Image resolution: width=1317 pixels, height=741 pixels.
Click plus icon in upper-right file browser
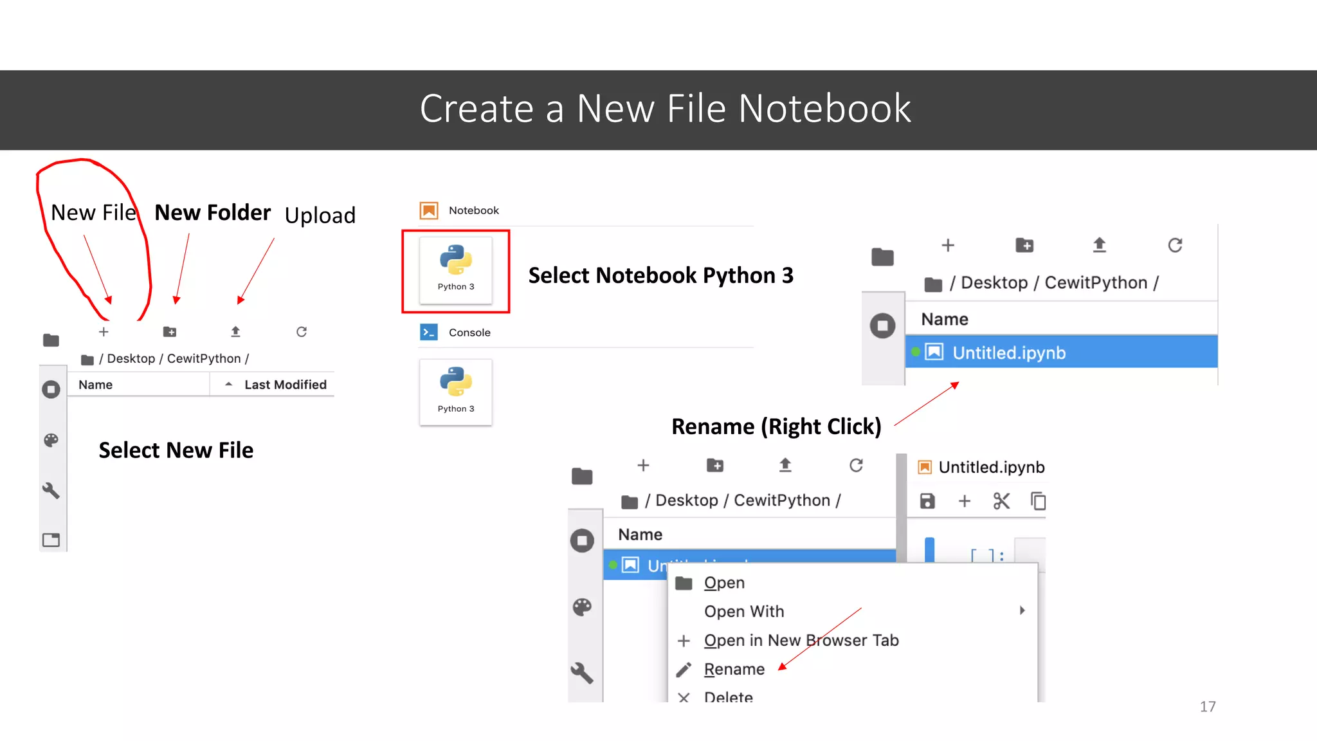pyautogui.click(x=948, y=245)
